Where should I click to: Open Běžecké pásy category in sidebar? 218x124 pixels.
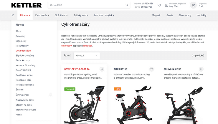click(x=23, y=60)
